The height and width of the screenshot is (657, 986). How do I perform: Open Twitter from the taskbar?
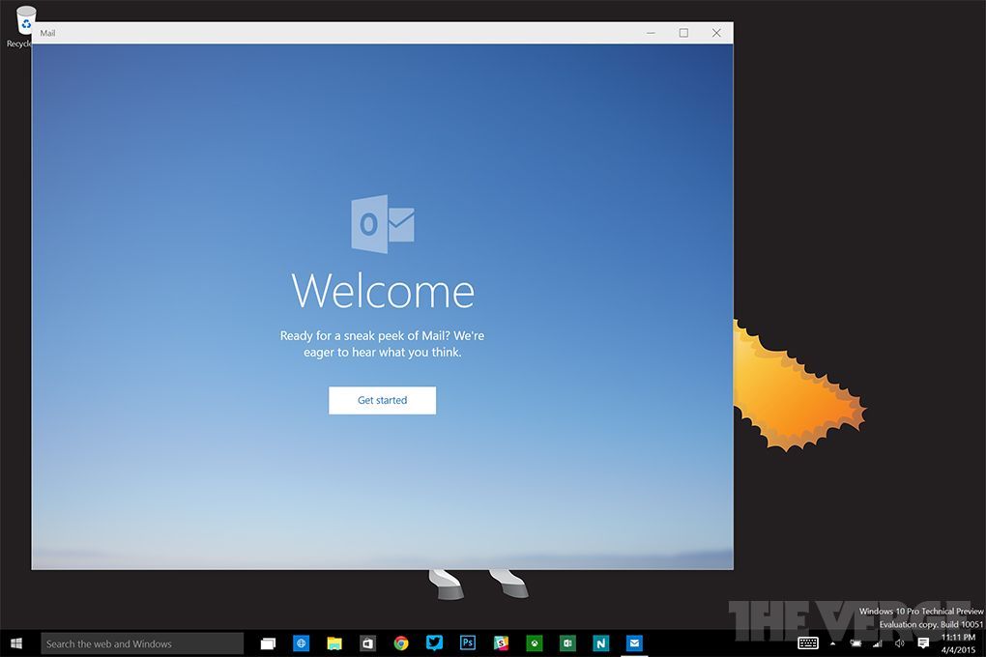coord(435,643)
